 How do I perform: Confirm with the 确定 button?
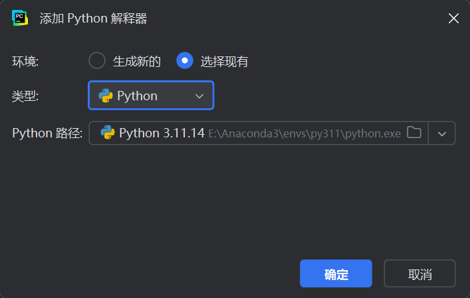(x=336, y=273)
